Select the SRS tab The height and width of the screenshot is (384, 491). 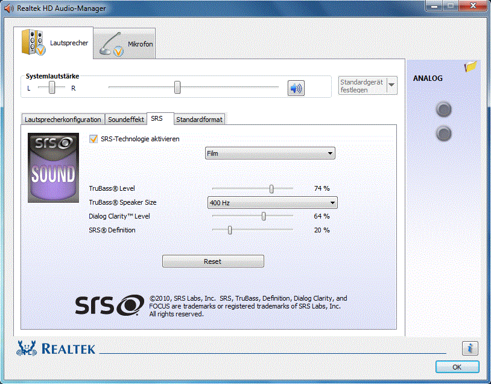[160, 118]
